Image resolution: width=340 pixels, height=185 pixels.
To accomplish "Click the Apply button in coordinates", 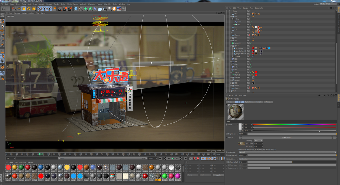I will pyautogui.click(x=218, y=175).
